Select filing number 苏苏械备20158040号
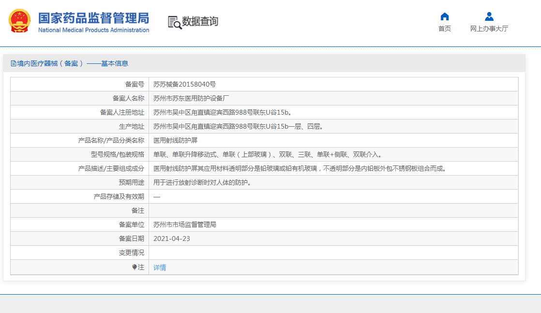This screenshot has width=541, height=313. 184,84
